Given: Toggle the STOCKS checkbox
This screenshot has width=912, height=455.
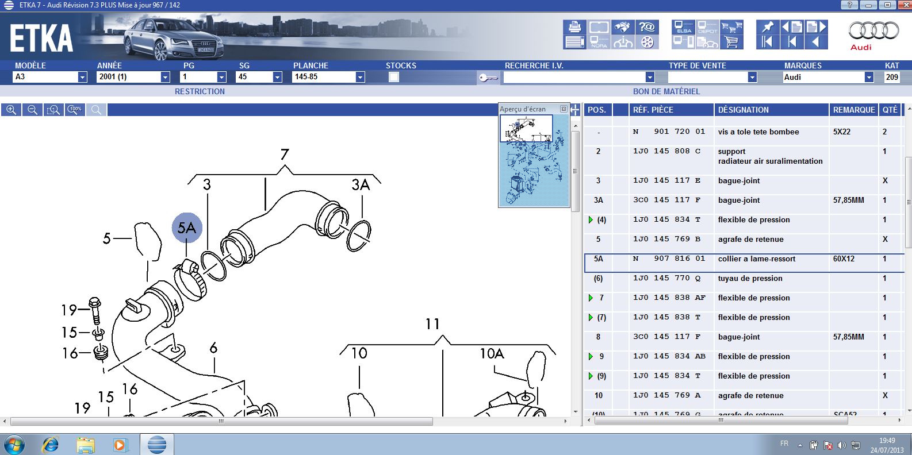Looking at the screenshot, I should click(x=394, y=77).
